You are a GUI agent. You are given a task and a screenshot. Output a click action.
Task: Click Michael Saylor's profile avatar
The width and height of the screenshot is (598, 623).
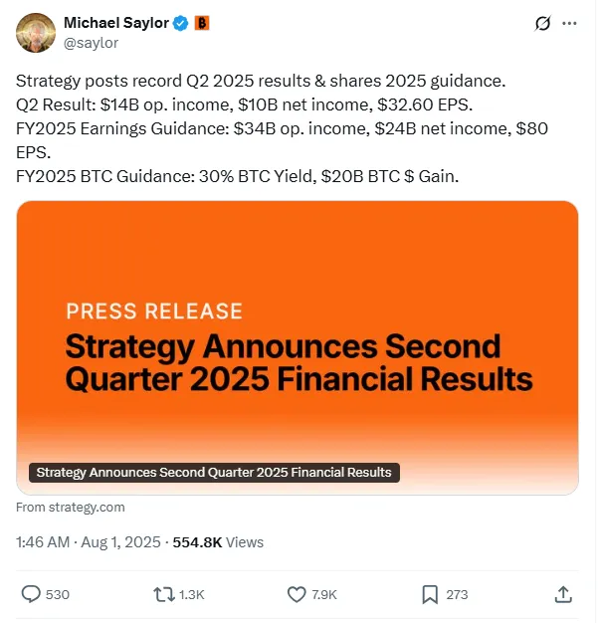click(35, 32)
